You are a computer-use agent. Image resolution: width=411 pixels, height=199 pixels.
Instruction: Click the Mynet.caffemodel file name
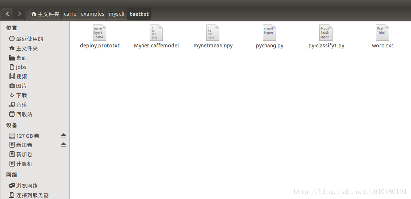pyautogui.click(x=156, y=46)
